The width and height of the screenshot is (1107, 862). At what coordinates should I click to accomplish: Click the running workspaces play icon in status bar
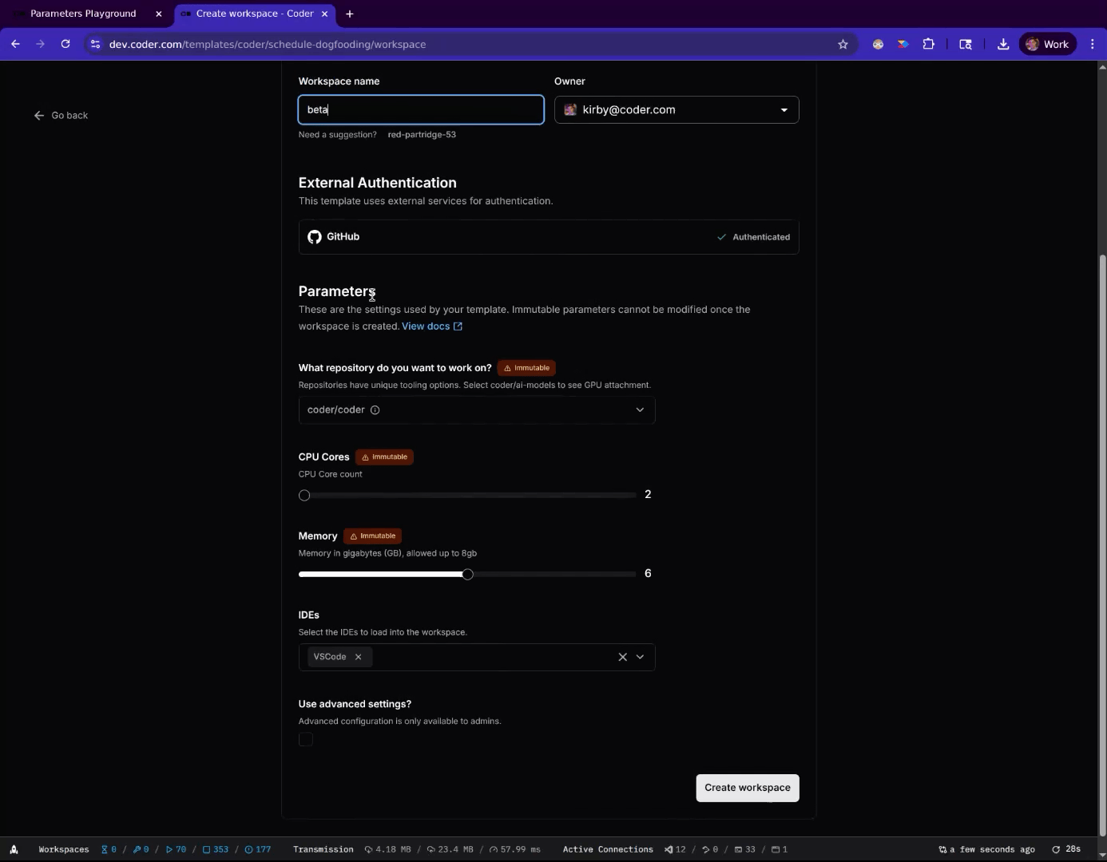(x=169, y=849)
